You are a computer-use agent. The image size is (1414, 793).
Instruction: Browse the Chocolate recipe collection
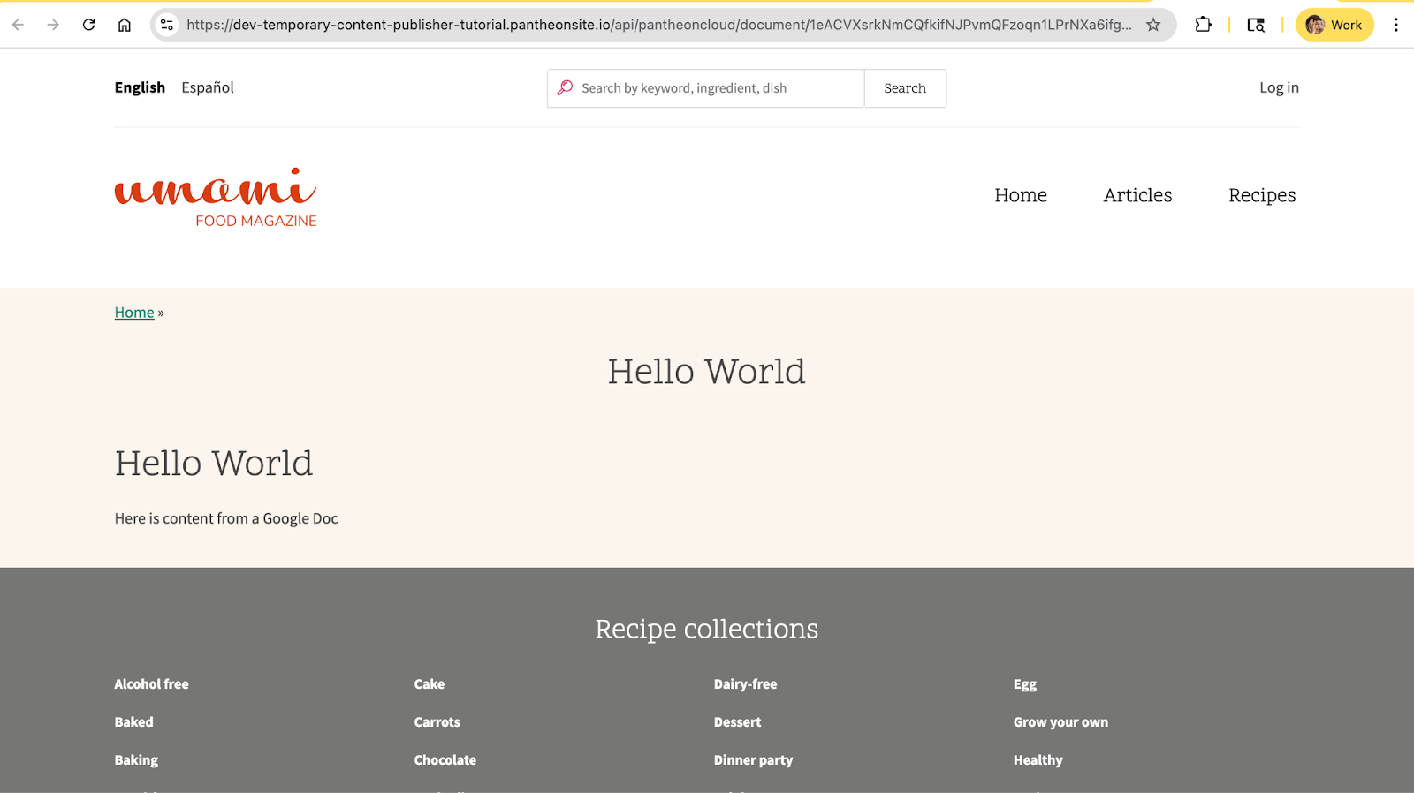click(445, 760)
